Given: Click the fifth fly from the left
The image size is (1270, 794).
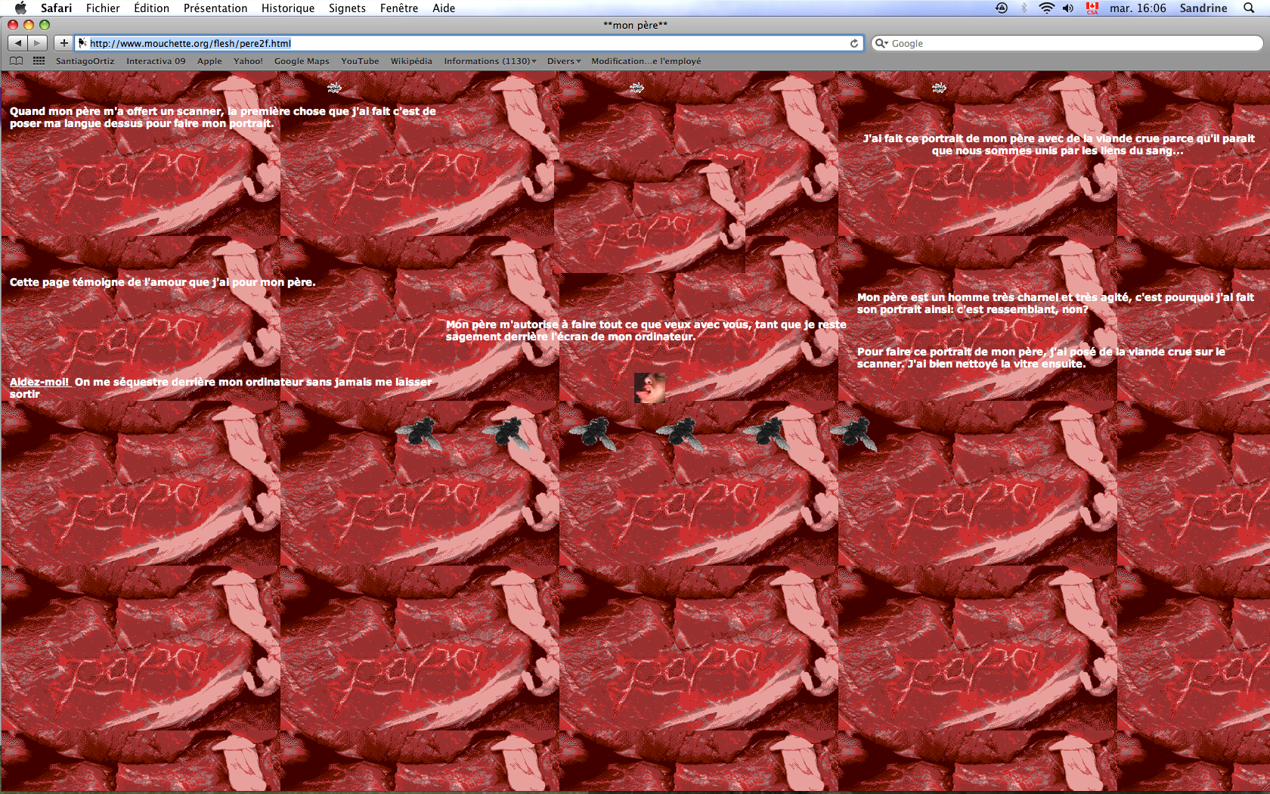Looking at the screenshot, I should tap(767, 433).
